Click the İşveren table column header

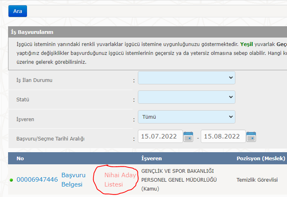click(x=151, y=158)
